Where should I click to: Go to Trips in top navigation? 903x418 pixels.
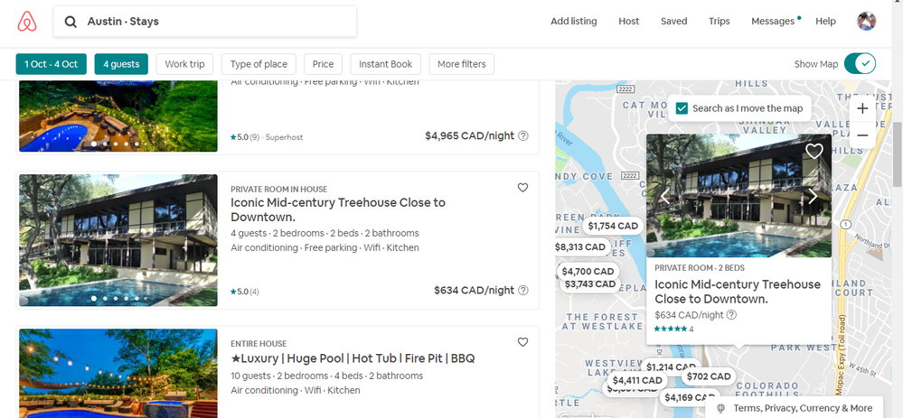[720, 22]
